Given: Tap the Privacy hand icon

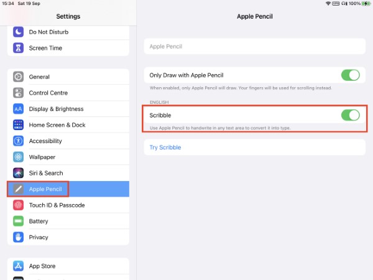Looking at the screenshot, I should click(18, 237).
